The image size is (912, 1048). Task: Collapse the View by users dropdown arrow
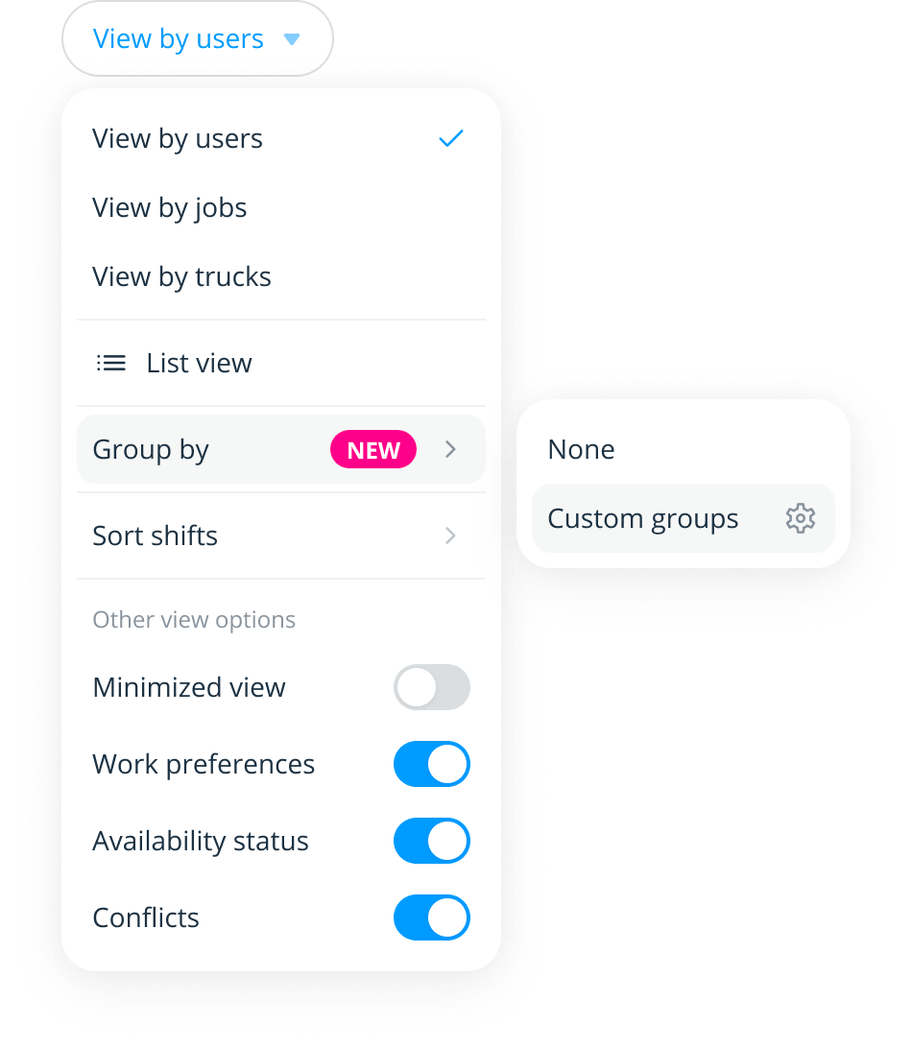292,39
